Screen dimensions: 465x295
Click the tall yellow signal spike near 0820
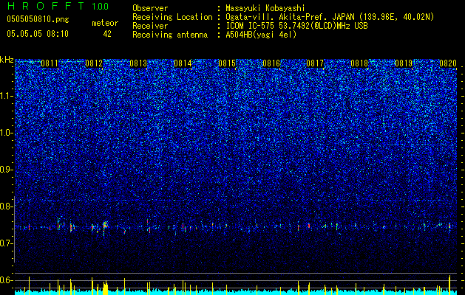449,285
